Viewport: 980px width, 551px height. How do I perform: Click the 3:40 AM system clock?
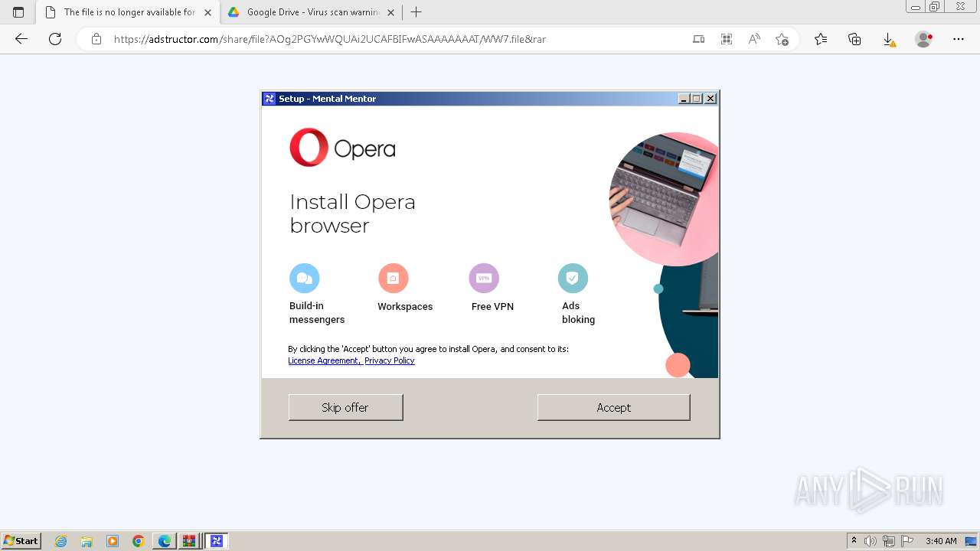(941, 541)
